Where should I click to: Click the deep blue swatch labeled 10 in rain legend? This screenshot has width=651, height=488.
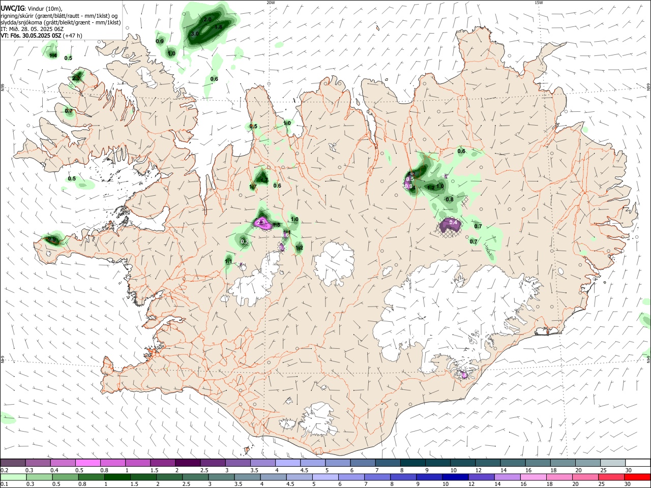tap(455, 477)
